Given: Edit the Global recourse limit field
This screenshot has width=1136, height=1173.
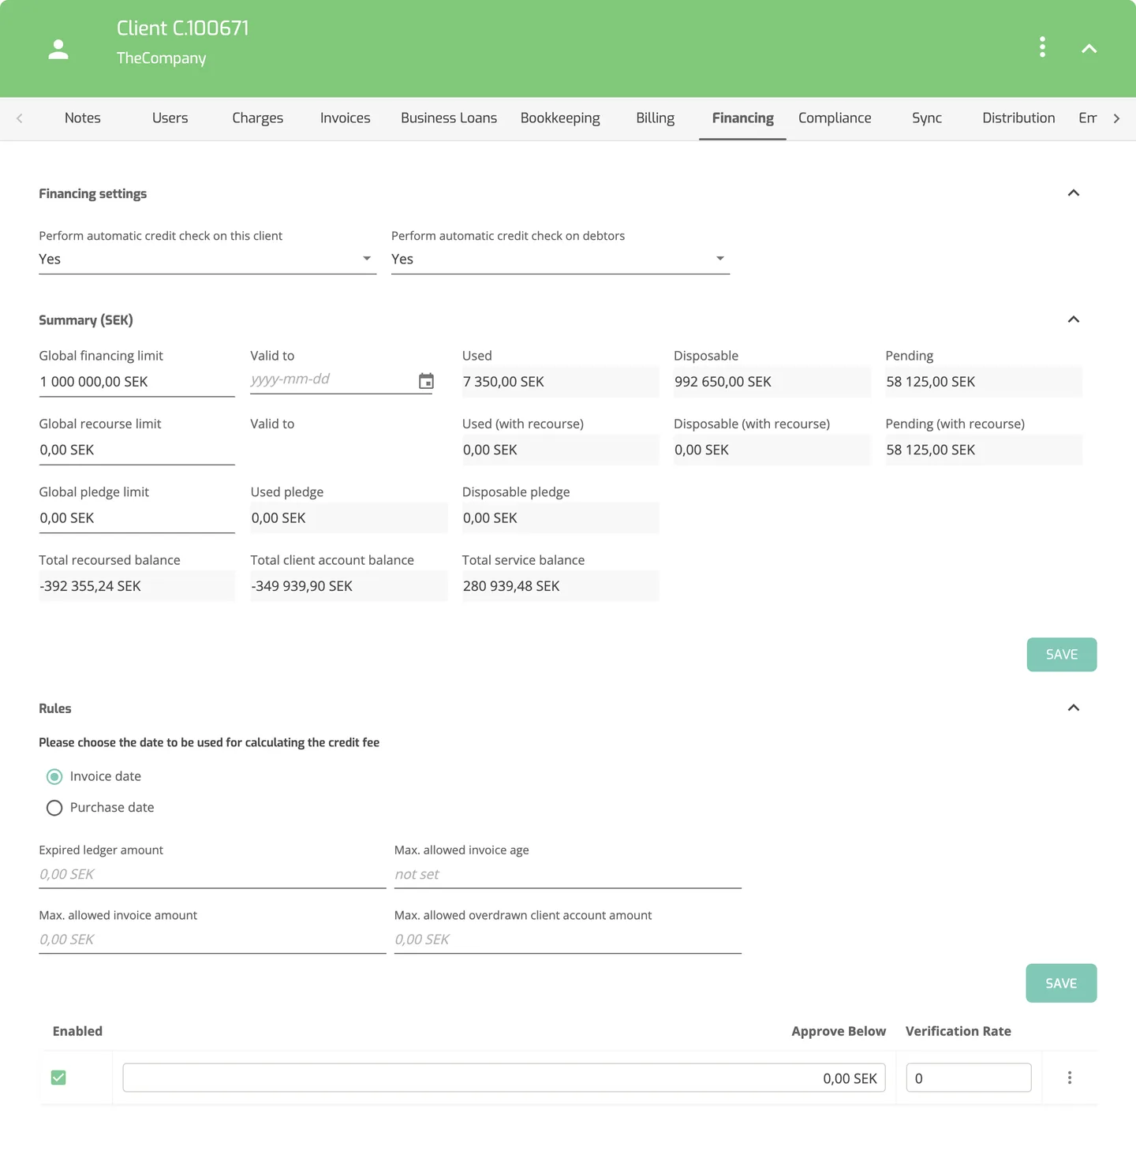Looking at the screenshot, I should tap(136, 450).
